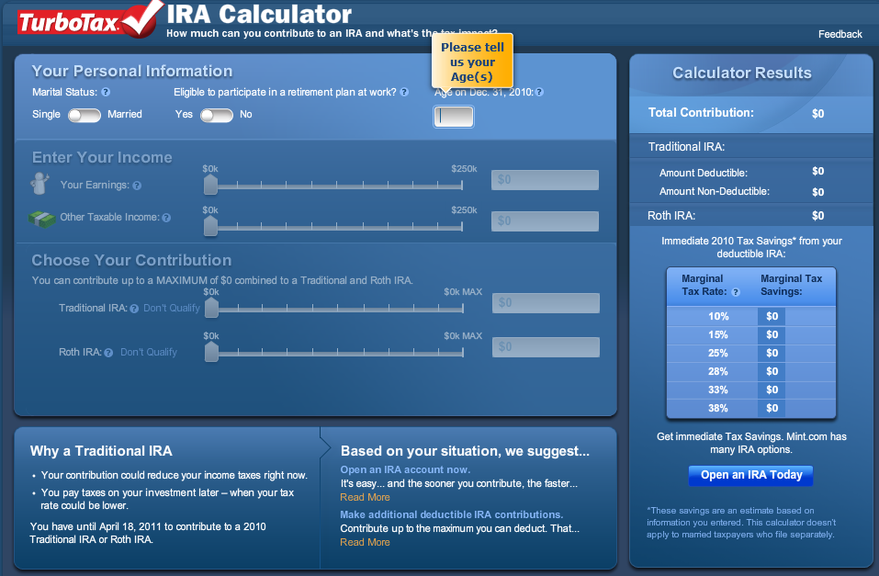879x576 pixels.
Task: Toggle the Single/Married marital status switch
Action: [x=85, y=115]
